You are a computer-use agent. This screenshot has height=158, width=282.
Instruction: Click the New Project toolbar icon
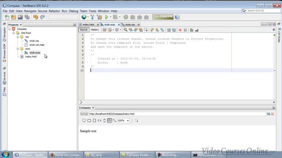point(14,17)
